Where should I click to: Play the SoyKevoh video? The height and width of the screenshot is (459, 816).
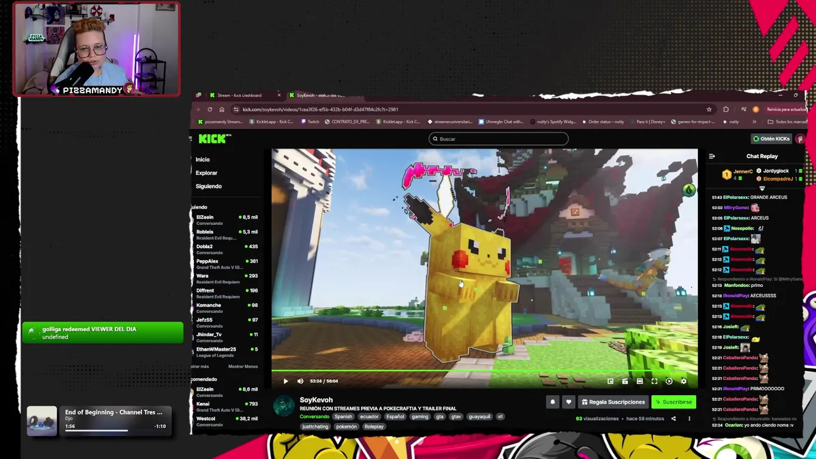tap(286, 381)
